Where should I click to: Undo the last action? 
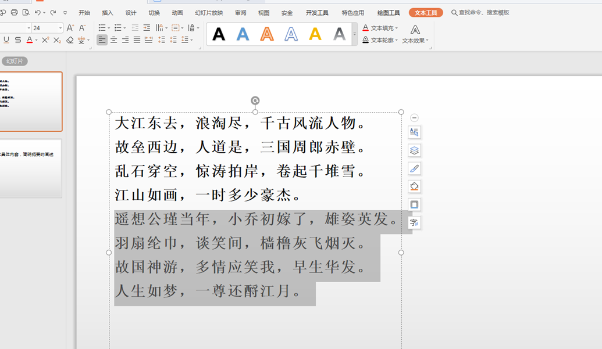tap(38, 13)
